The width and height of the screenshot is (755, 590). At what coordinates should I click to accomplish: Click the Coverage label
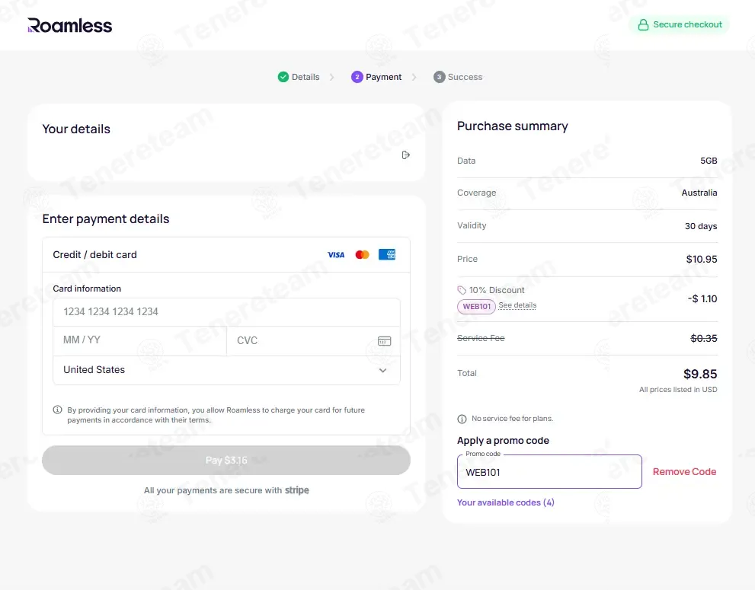(476, 193)
